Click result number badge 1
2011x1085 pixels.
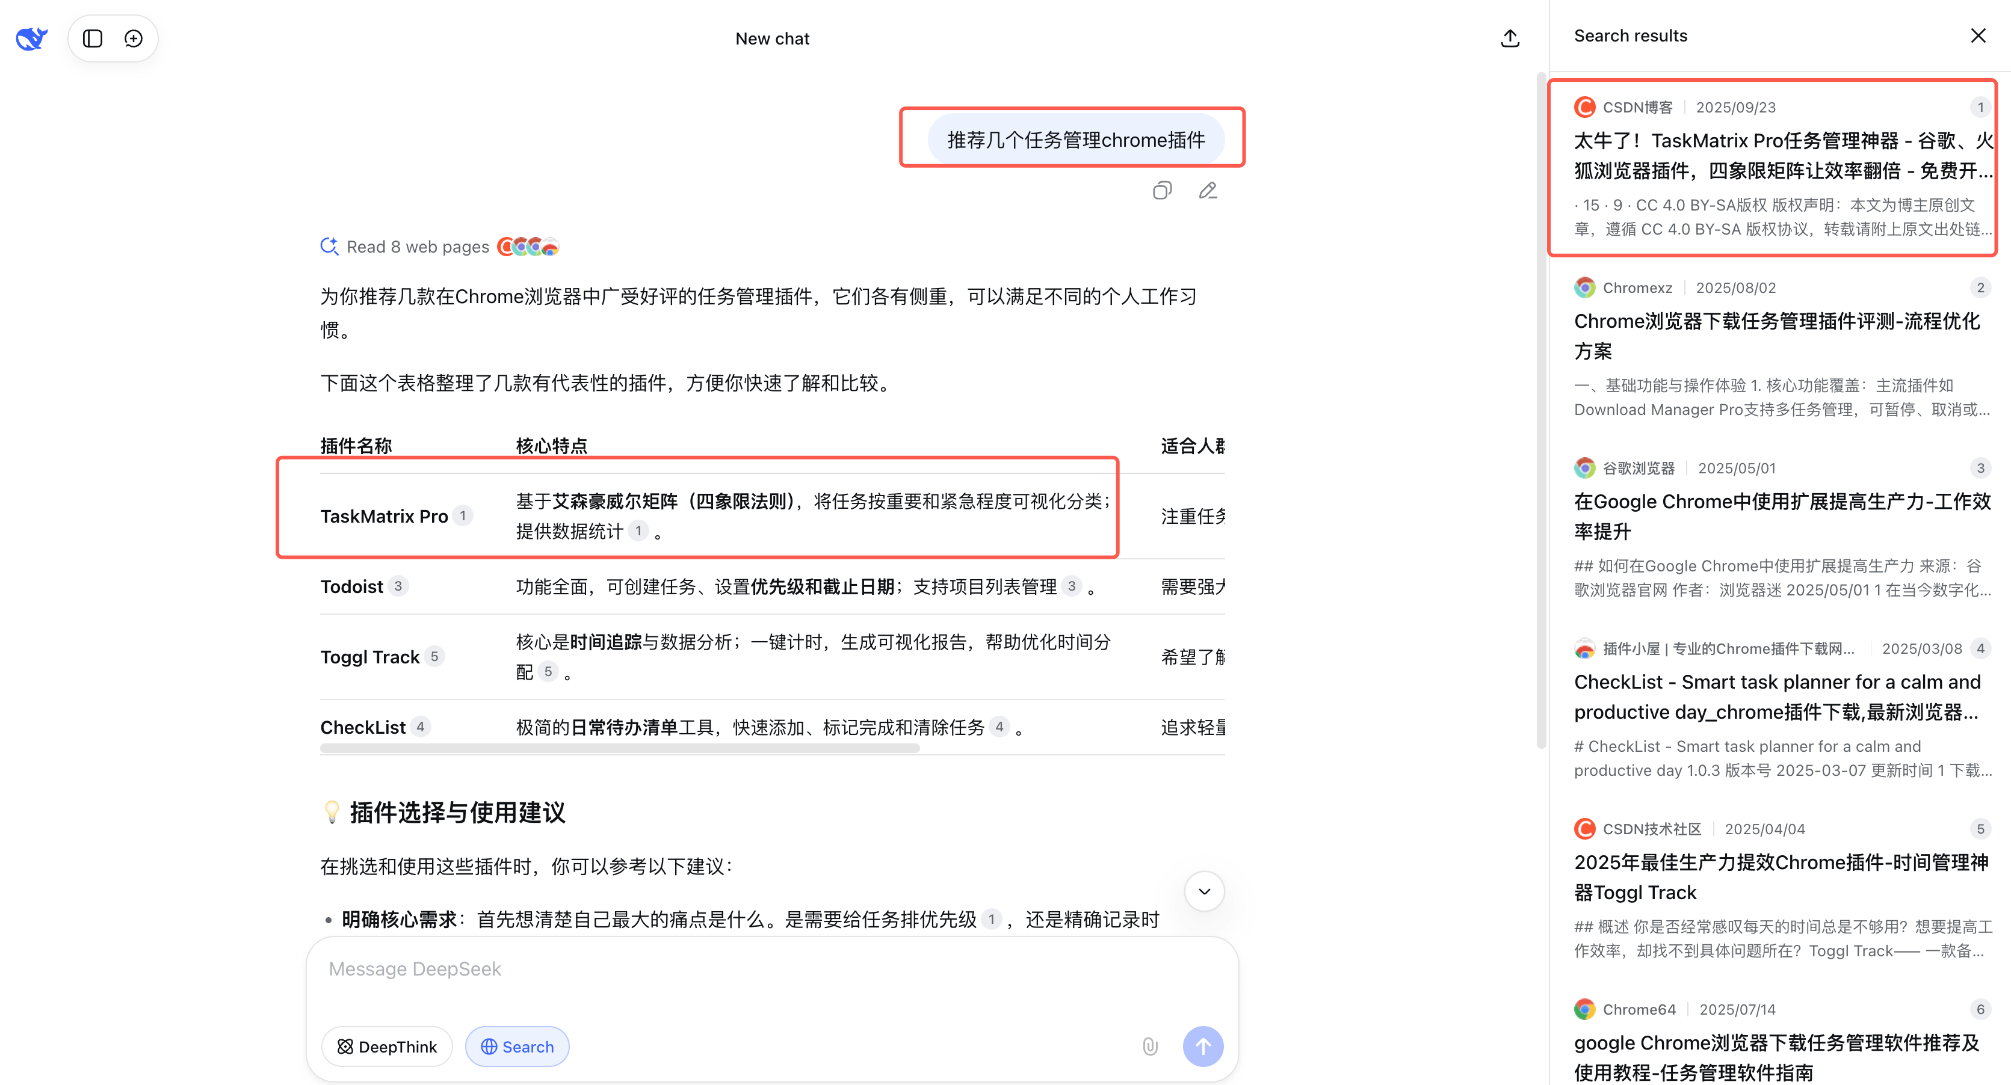point(1980,107)
